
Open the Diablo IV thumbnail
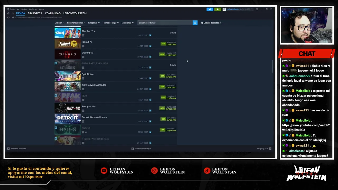point(68,55)
